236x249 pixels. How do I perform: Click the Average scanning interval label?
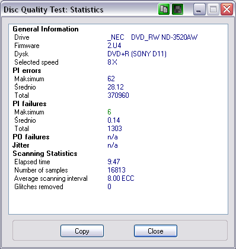click(x=51, y=178)
